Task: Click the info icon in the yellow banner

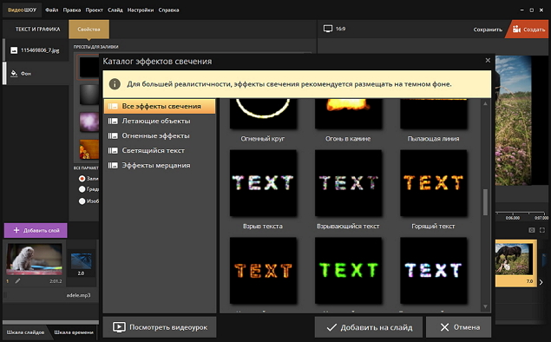Action: [x=115, y=84]
